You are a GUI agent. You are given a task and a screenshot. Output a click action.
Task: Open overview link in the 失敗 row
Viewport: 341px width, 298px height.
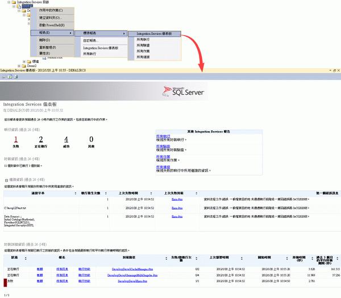(40, 281)
